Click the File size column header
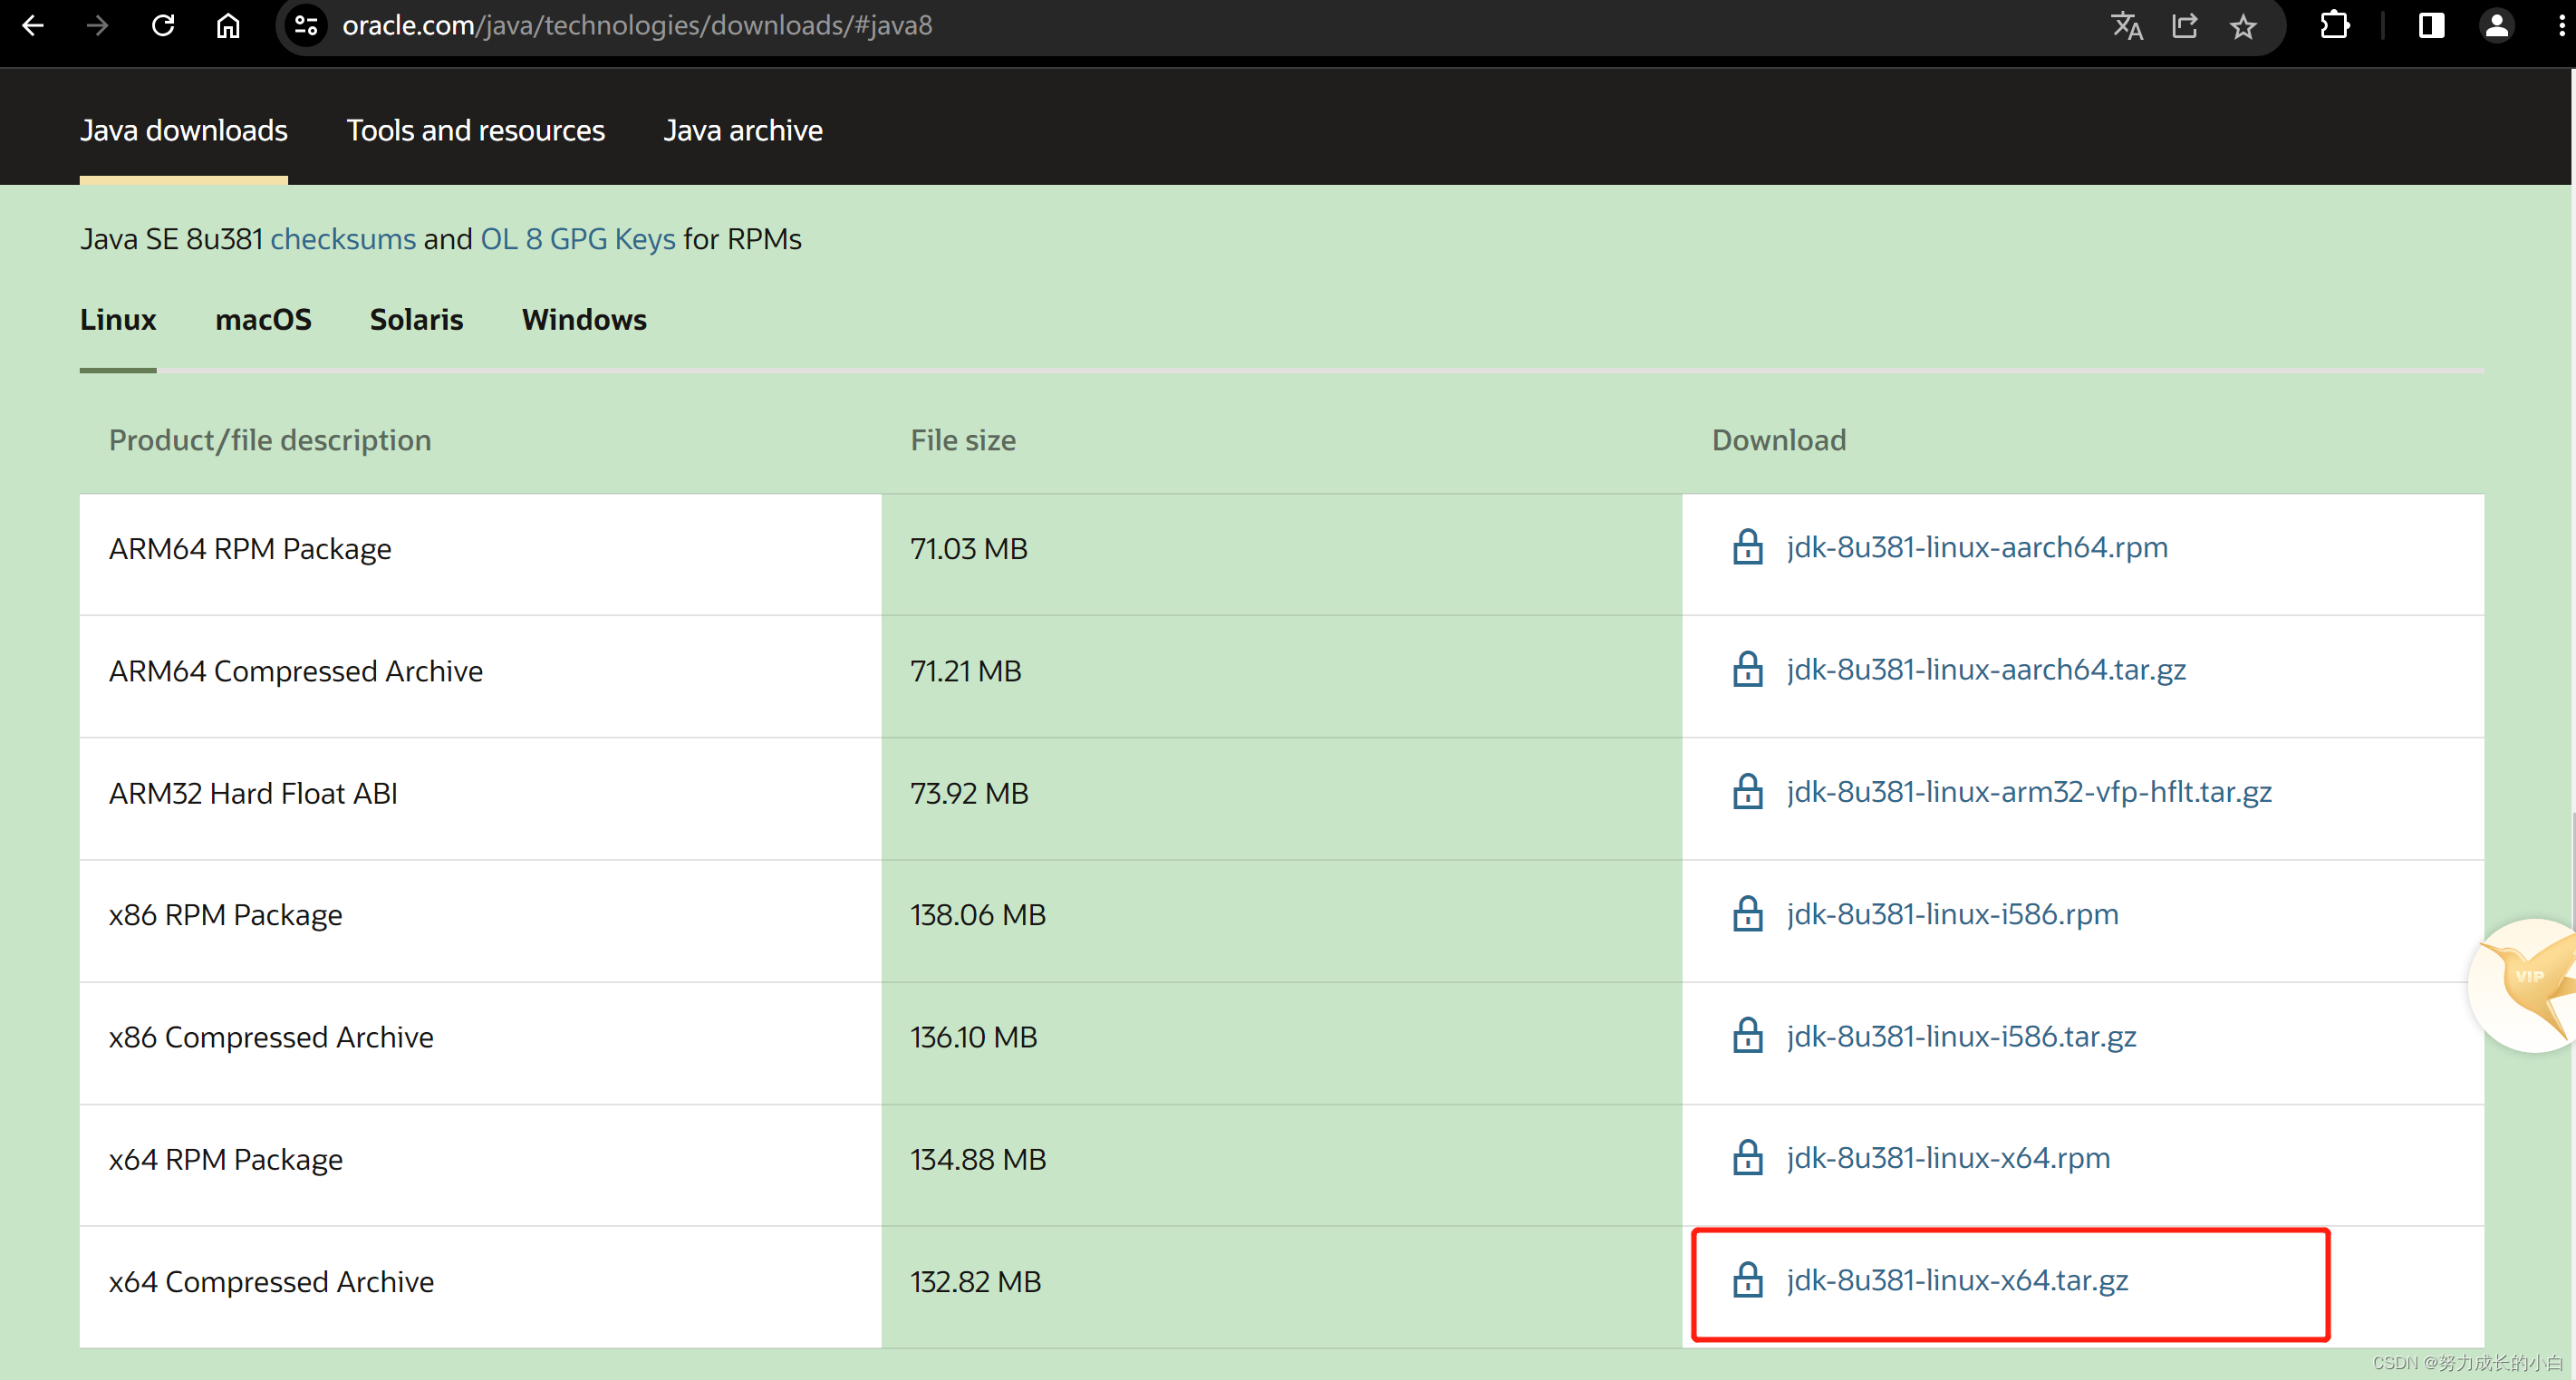The height and width of the screenshot is (1380, 2576). click(963, 440)
